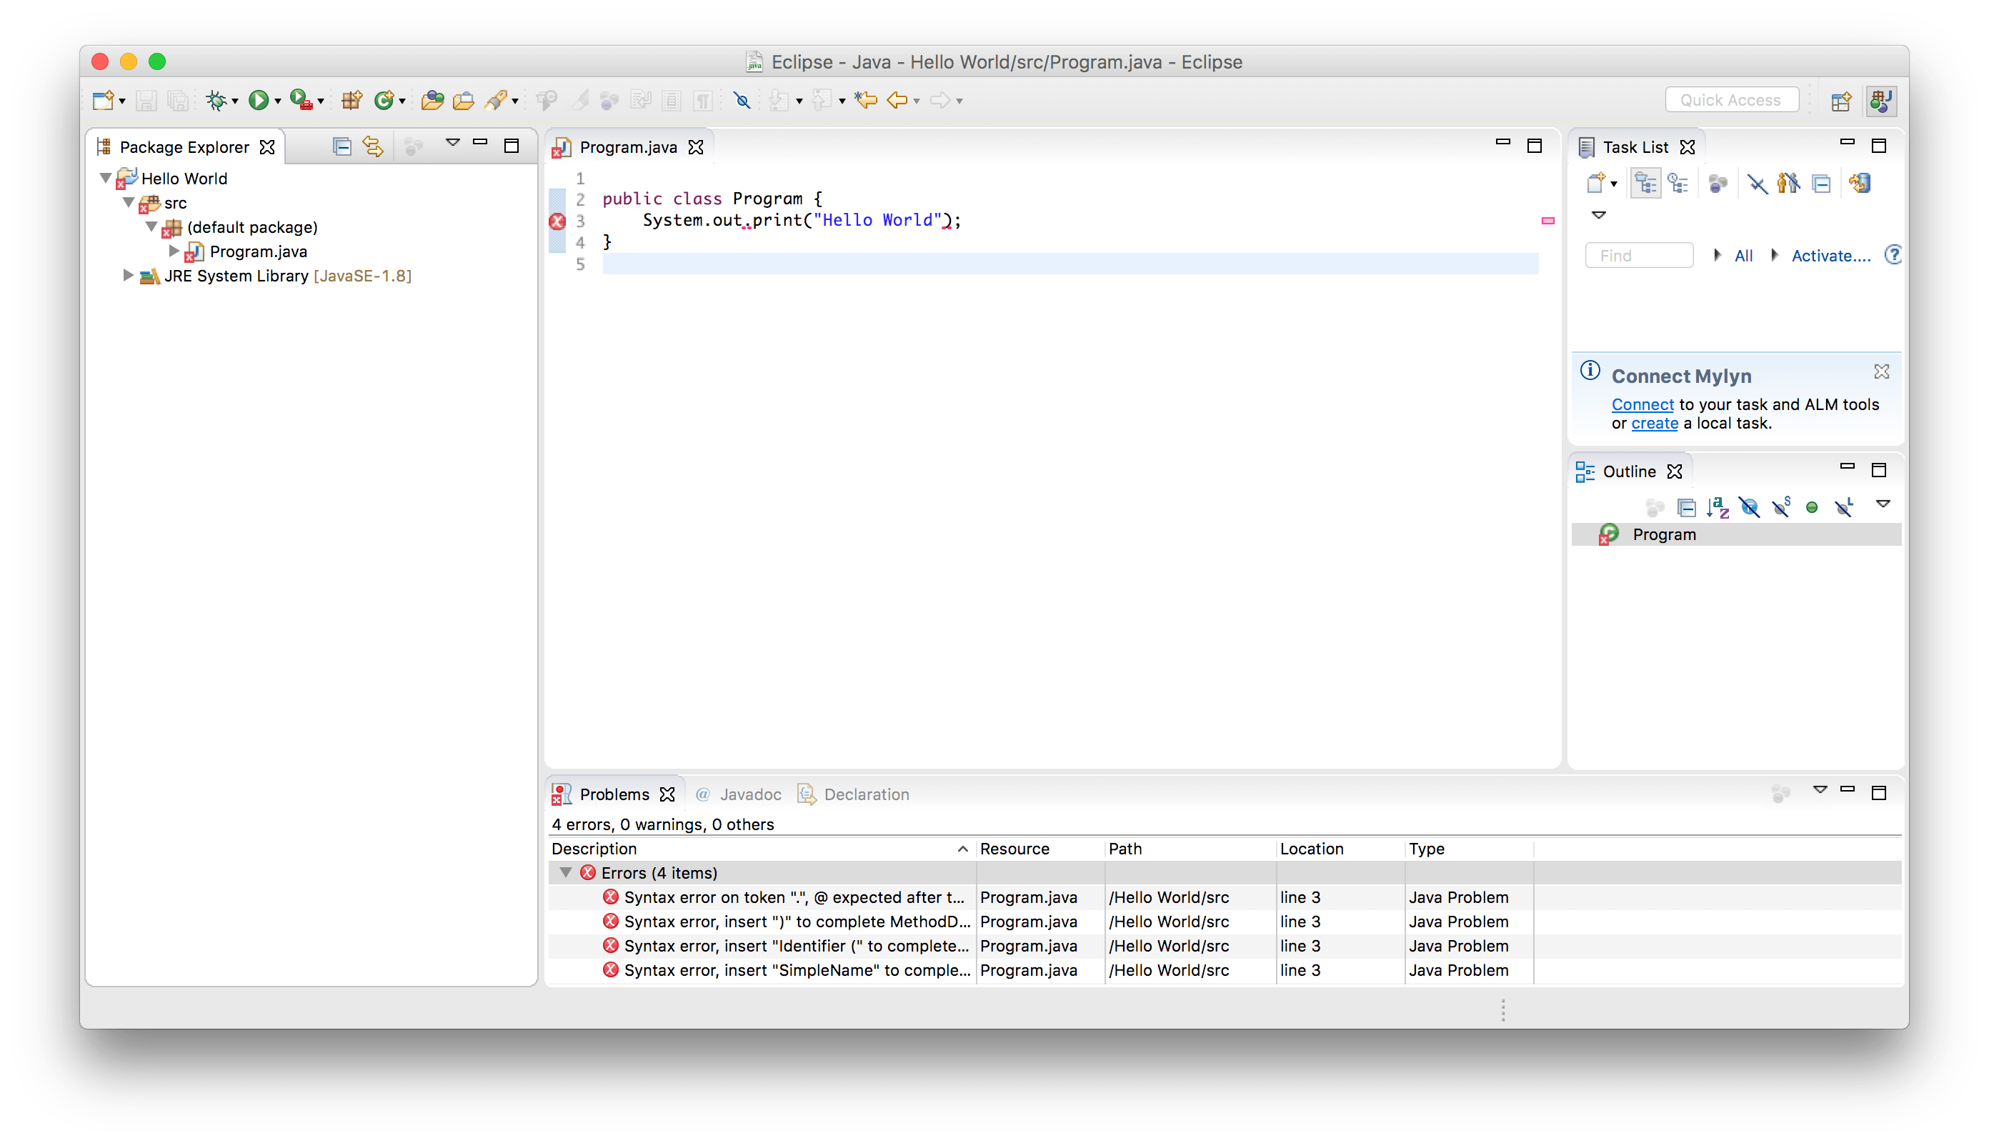1989x1143 pixels.
Task: Click the Debug bug icon
Action: (216, 101)
